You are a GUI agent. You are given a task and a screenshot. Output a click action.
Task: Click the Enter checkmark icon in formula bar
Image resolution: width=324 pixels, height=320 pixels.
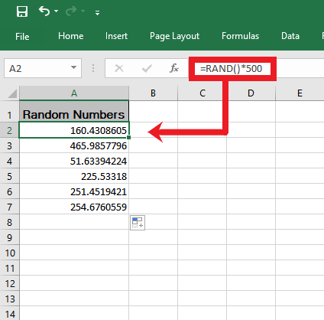pyautogui.click(x=147, y=68)
